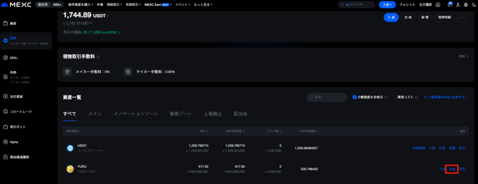The width and height of the screenshot is (478, 184).
Task: Sort by 合計 column
Action: (204, 131)
